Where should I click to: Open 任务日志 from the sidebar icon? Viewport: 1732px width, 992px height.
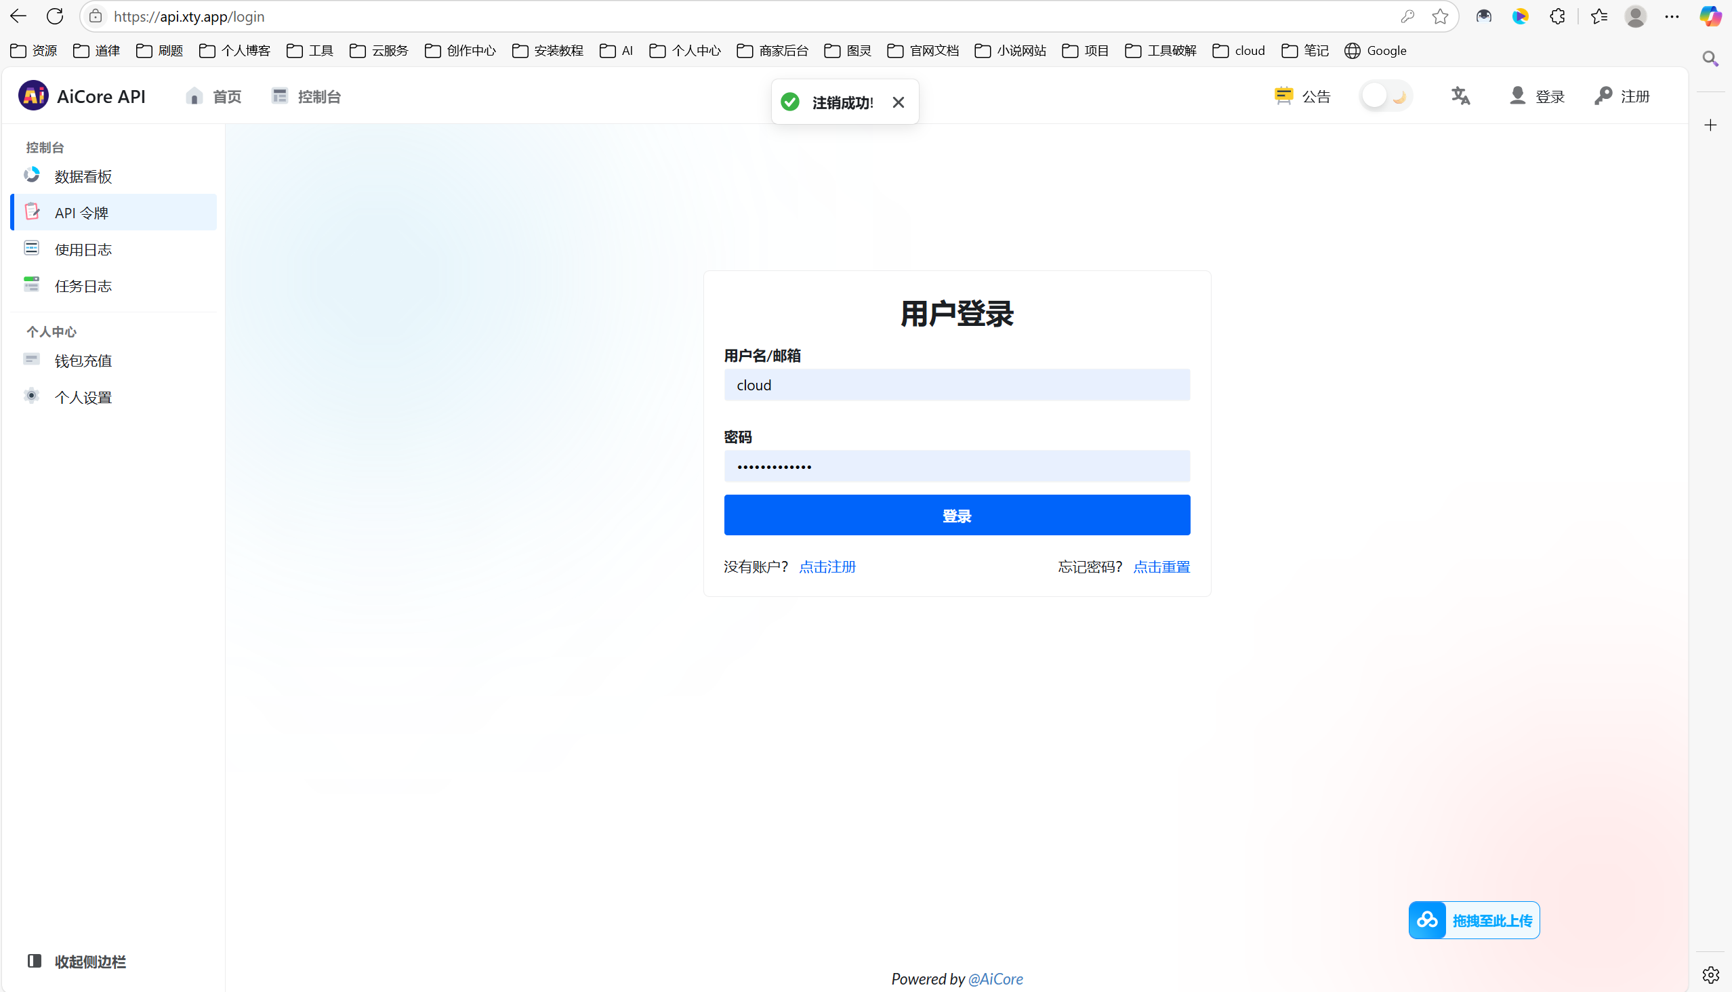click(31, 285)
